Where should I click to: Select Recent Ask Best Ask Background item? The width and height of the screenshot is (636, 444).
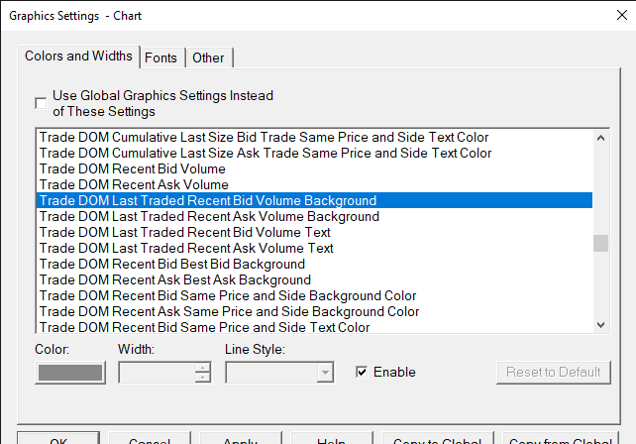tap(174, 279)
